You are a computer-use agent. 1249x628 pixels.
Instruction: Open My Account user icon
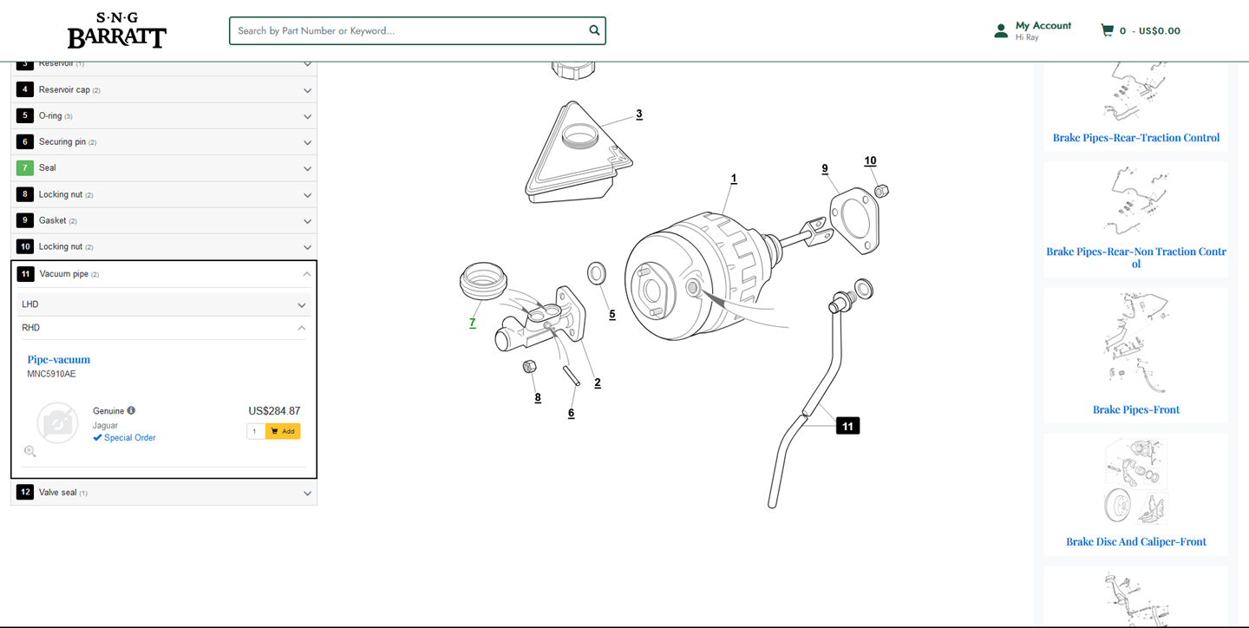(1001, 31)
